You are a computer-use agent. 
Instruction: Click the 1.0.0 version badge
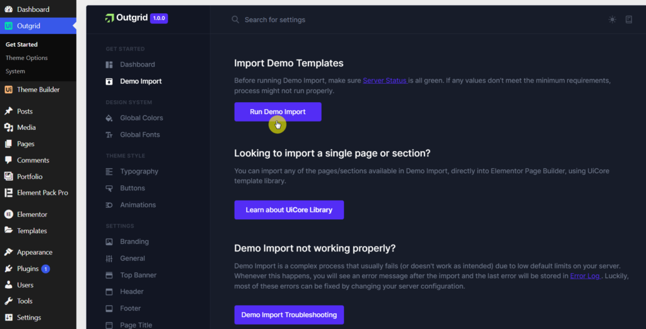tap(159, 18)
